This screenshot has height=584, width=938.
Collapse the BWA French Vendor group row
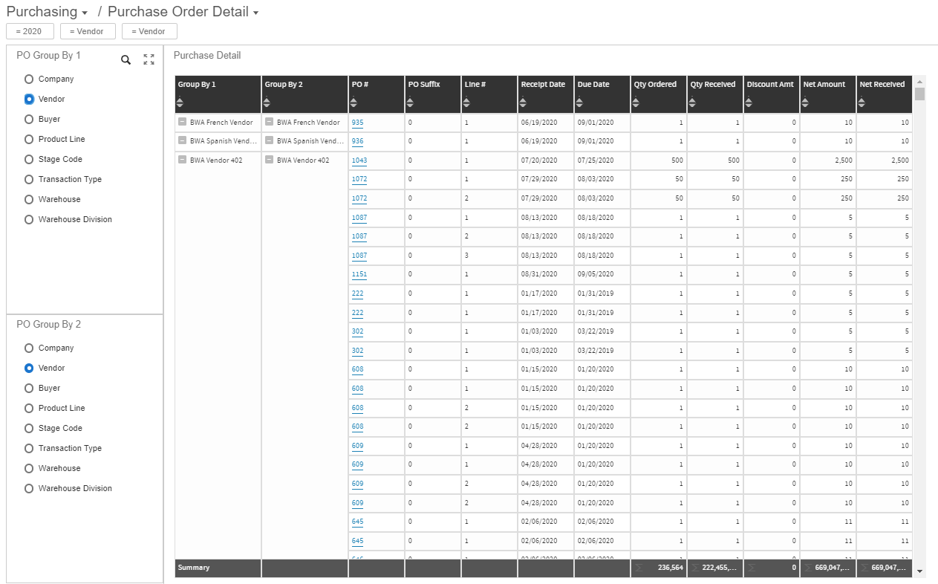tap(181, 122)
